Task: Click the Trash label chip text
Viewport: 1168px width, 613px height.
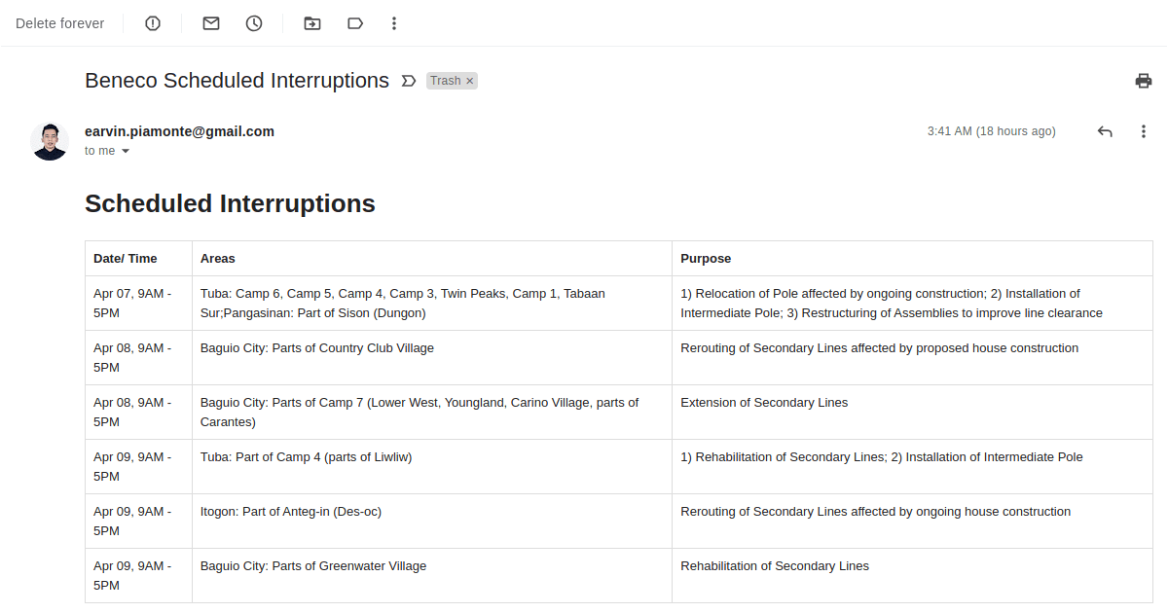Action: click(x=446, y=81)
